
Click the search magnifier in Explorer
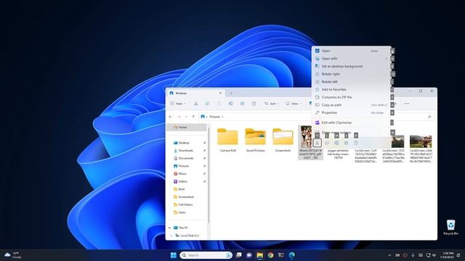(429, 117)
